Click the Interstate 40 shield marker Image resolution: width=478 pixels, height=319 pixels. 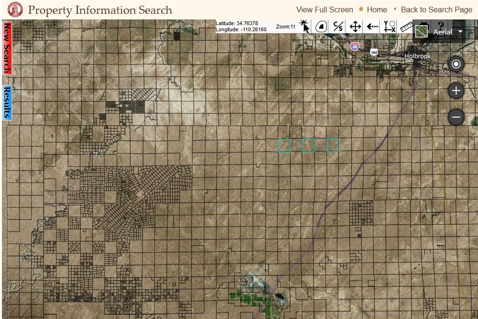pyautogui.click(x=354, y=46)
